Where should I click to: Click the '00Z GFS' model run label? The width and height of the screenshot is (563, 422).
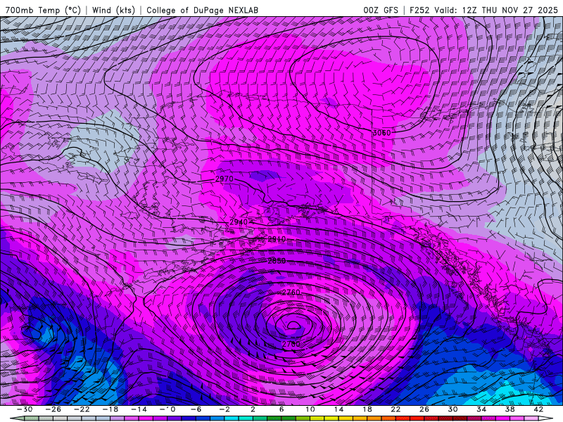point(381,10)
